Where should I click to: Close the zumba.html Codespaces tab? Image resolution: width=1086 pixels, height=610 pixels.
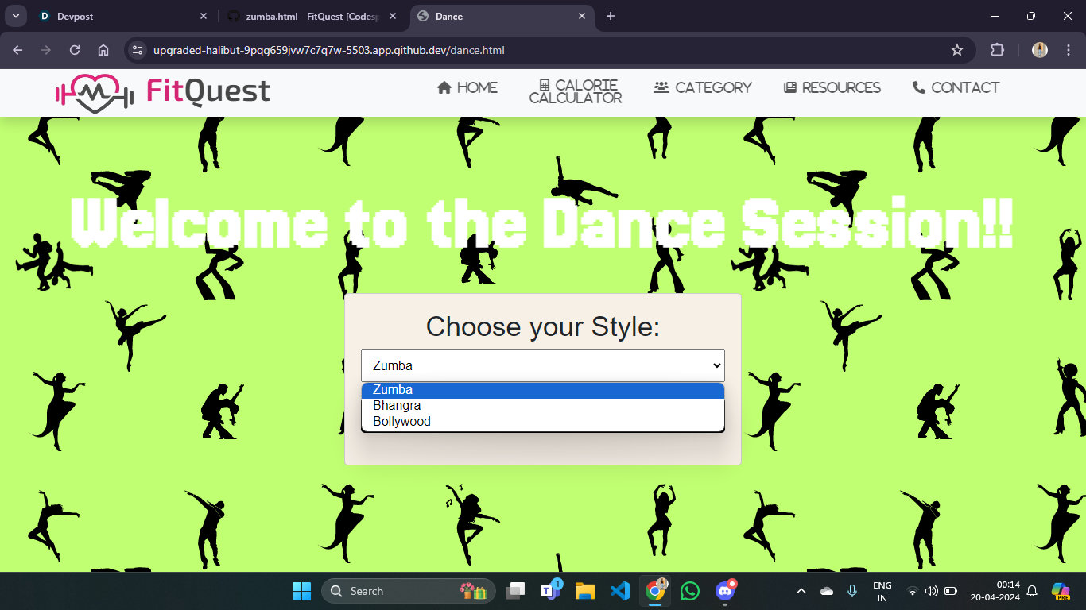click(393, 16)
